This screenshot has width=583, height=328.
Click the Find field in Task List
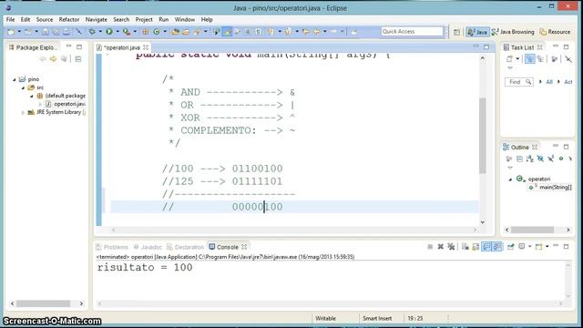pyautogui.click(x=518, y=82)
